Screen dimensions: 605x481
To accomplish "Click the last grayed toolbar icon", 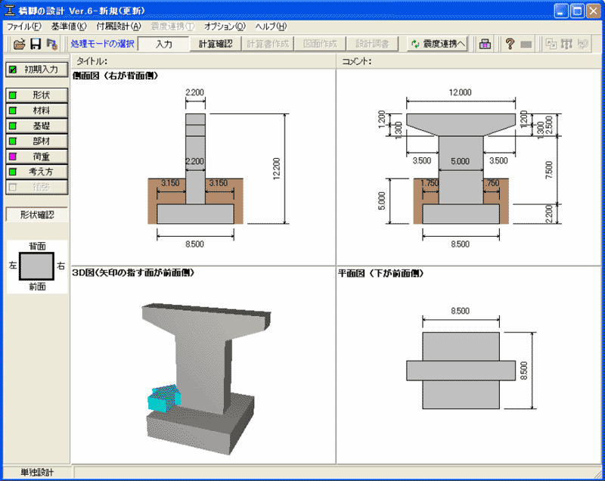I will 582,44.
